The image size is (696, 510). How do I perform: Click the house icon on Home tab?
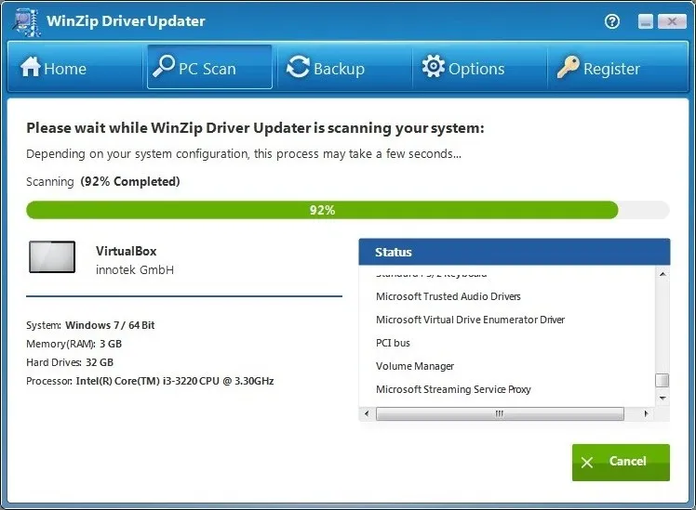(30, 67)
